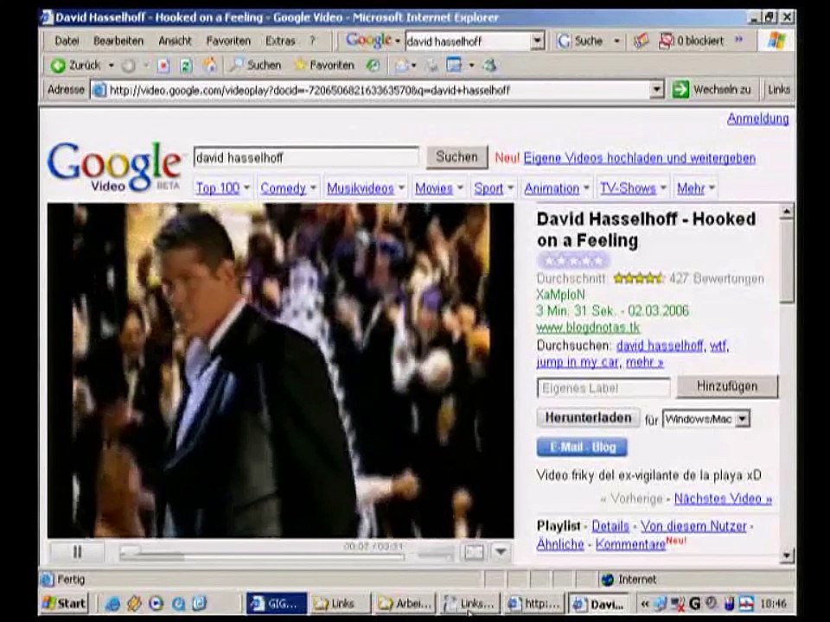The image size is (830, 622).
Task: Open the ? help menu
Action: pos(312,41)
